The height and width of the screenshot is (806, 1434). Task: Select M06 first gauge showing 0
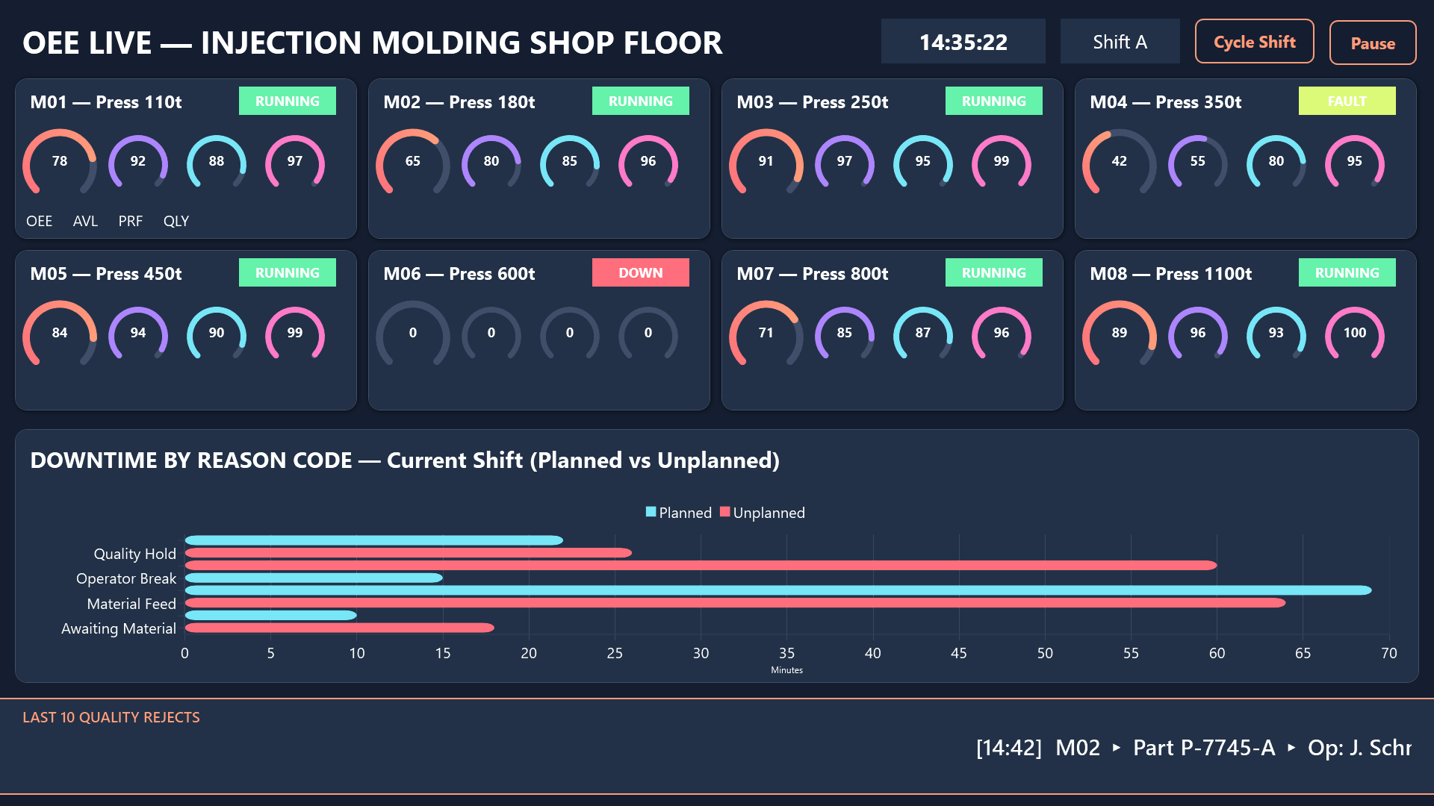pyautogui.click(x=413, y=334)
